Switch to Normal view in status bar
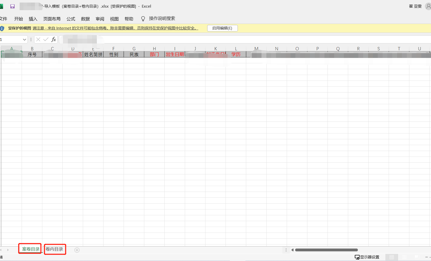The height and width of the screenshot is (261, 431). [x=392, y=257]
